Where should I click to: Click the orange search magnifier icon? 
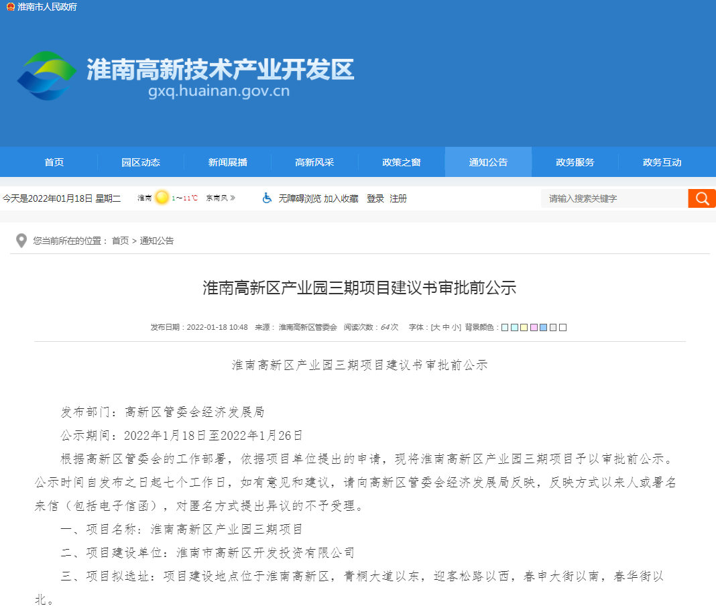pyautogui.click(x=701, y=198)
